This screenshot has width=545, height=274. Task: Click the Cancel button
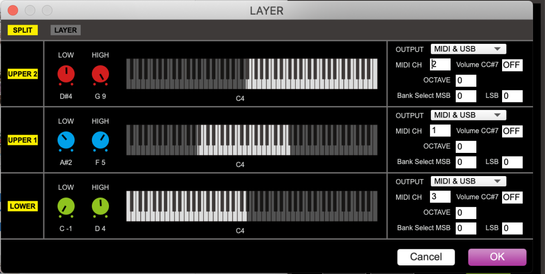(x=426, y=257)
